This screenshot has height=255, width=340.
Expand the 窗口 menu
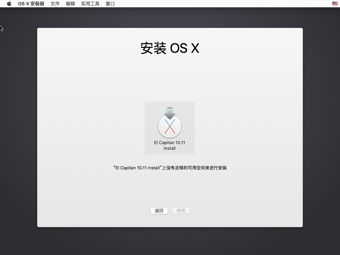click(110, 4)
